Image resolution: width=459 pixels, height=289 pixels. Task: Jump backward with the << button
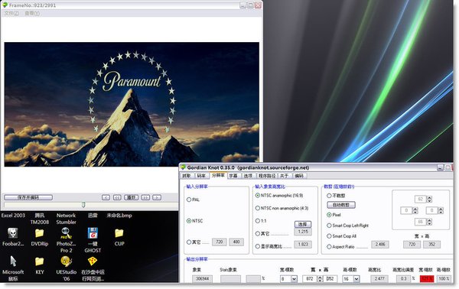click(117, 197)
